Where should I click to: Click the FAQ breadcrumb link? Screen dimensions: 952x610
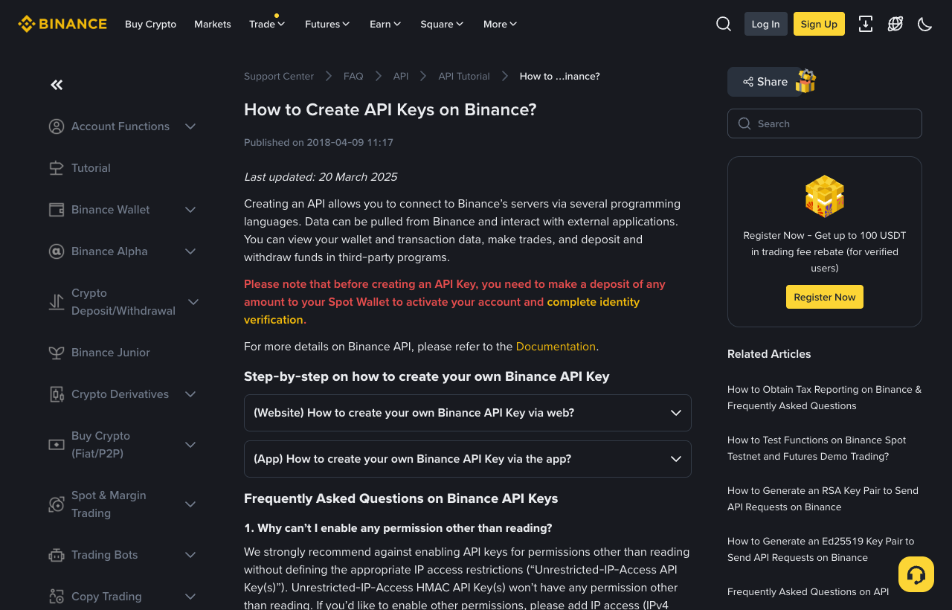pos(353,76)
